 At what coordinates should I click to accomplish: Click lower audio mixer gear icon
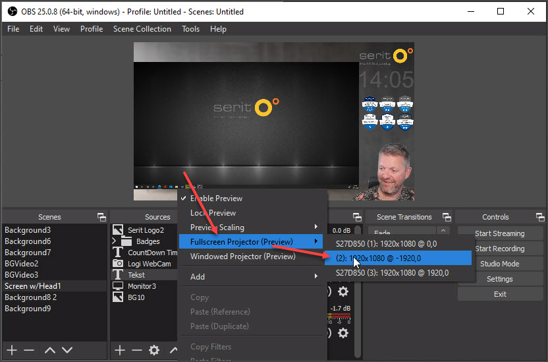tap(343, 332)
